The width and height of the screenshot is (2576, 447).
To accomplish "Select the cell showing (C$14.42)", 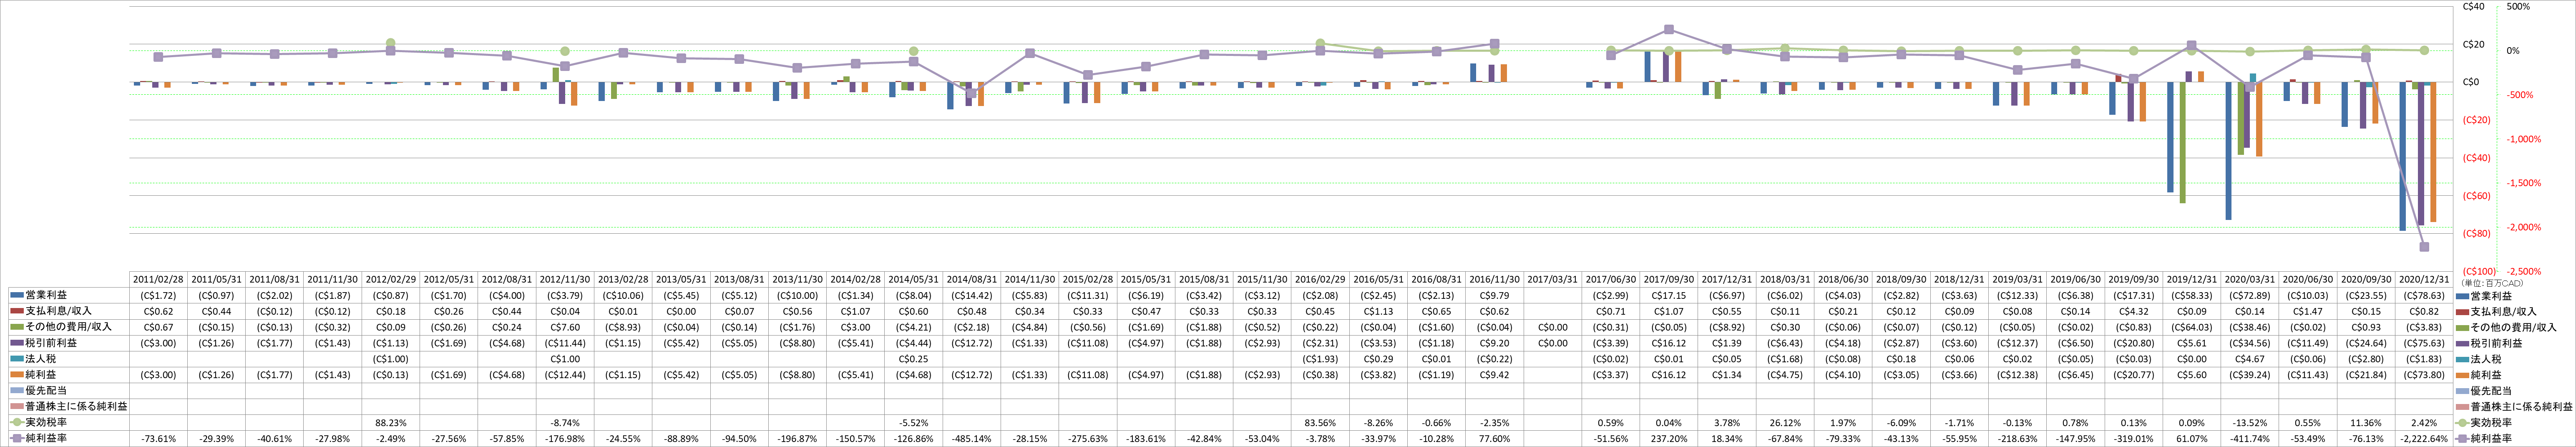I will pyautogui.click(x=972, y=295).
